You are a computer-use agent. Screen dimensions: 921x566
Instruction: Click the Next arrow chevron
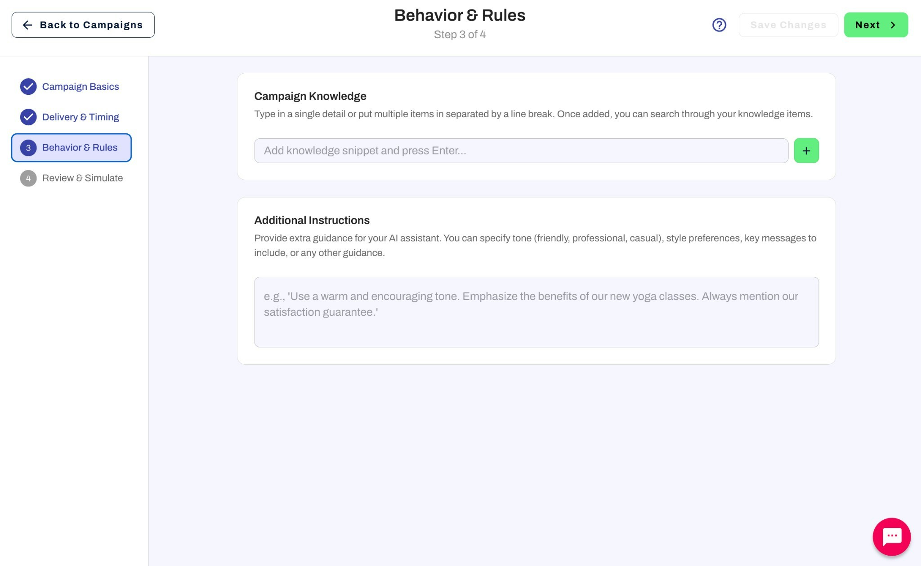point(893,25)
